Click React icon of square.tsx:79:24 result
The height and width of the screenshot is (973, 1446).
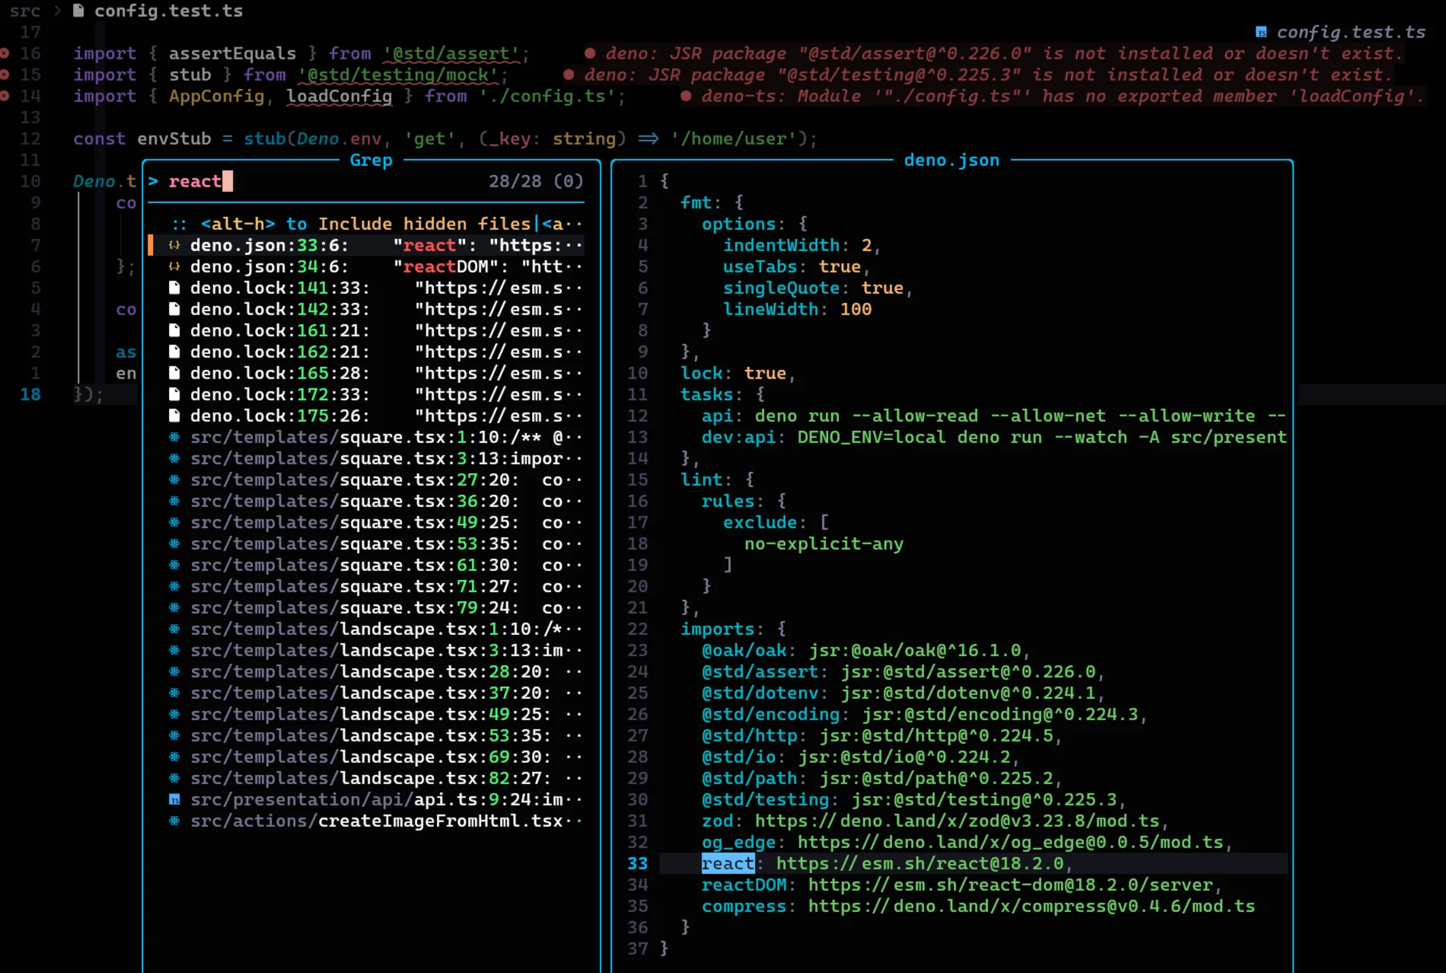(x=174, y=608)
